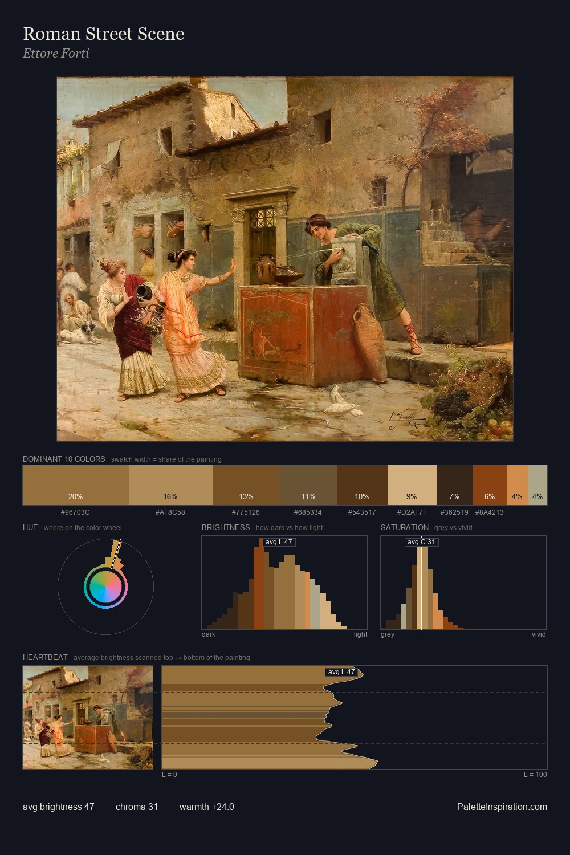570x855 pixels.
Task: Click the hue color wheel
Action: tap(105, 587)
